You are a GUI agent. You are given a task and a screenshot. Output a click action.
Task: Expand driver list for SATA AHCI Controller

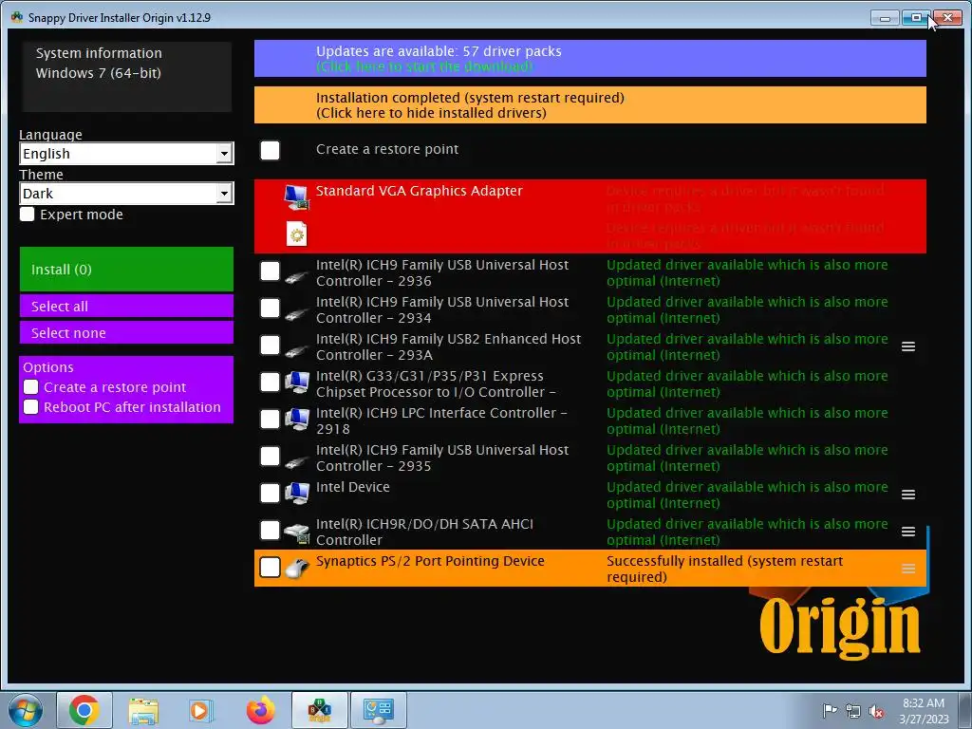click(x=908, y=532)
